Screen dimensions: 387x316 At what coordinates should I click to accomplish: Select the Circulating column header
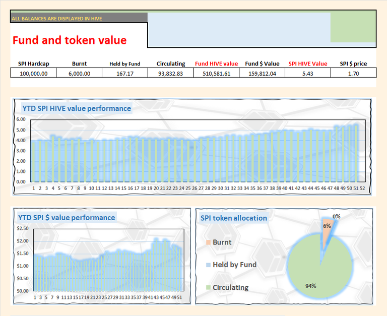[x=171, y=64]
